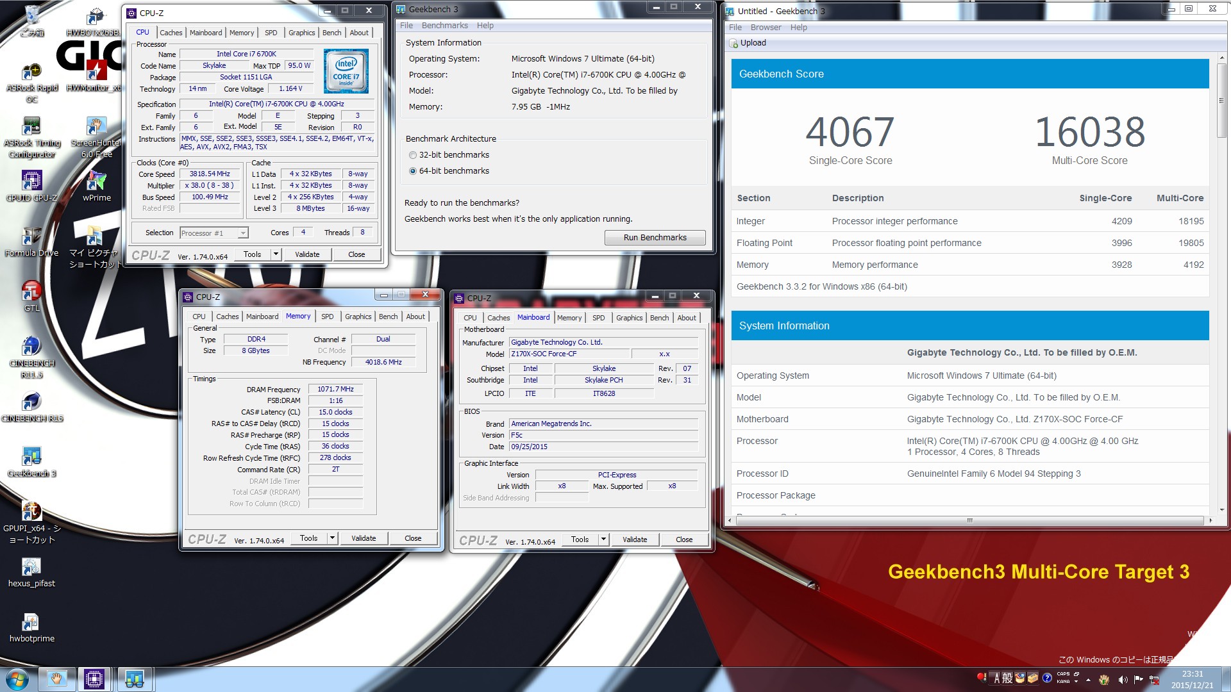Open Browser menu in Geekbench results window
This screenshot has height=692, width=1231.
coord(766,28)
